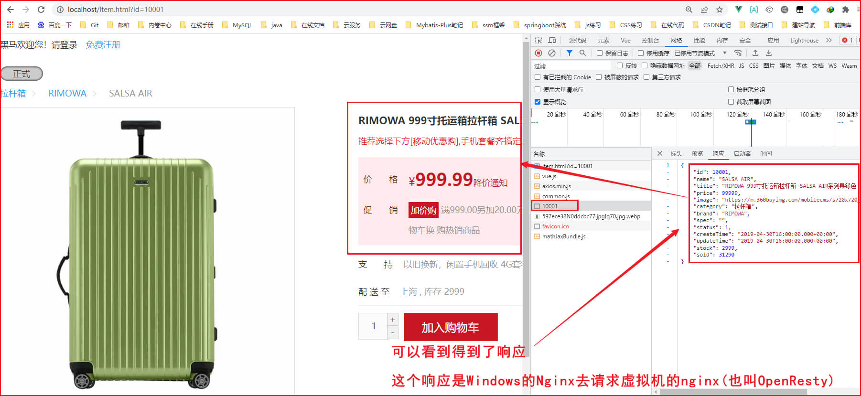This screenshot has width=861, height=396.
Task: Open the globe download manager extension
Action: tap(830, 10)
